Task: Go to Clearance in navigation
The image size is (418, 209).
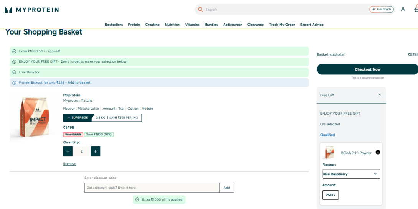Action: [255, 25]
